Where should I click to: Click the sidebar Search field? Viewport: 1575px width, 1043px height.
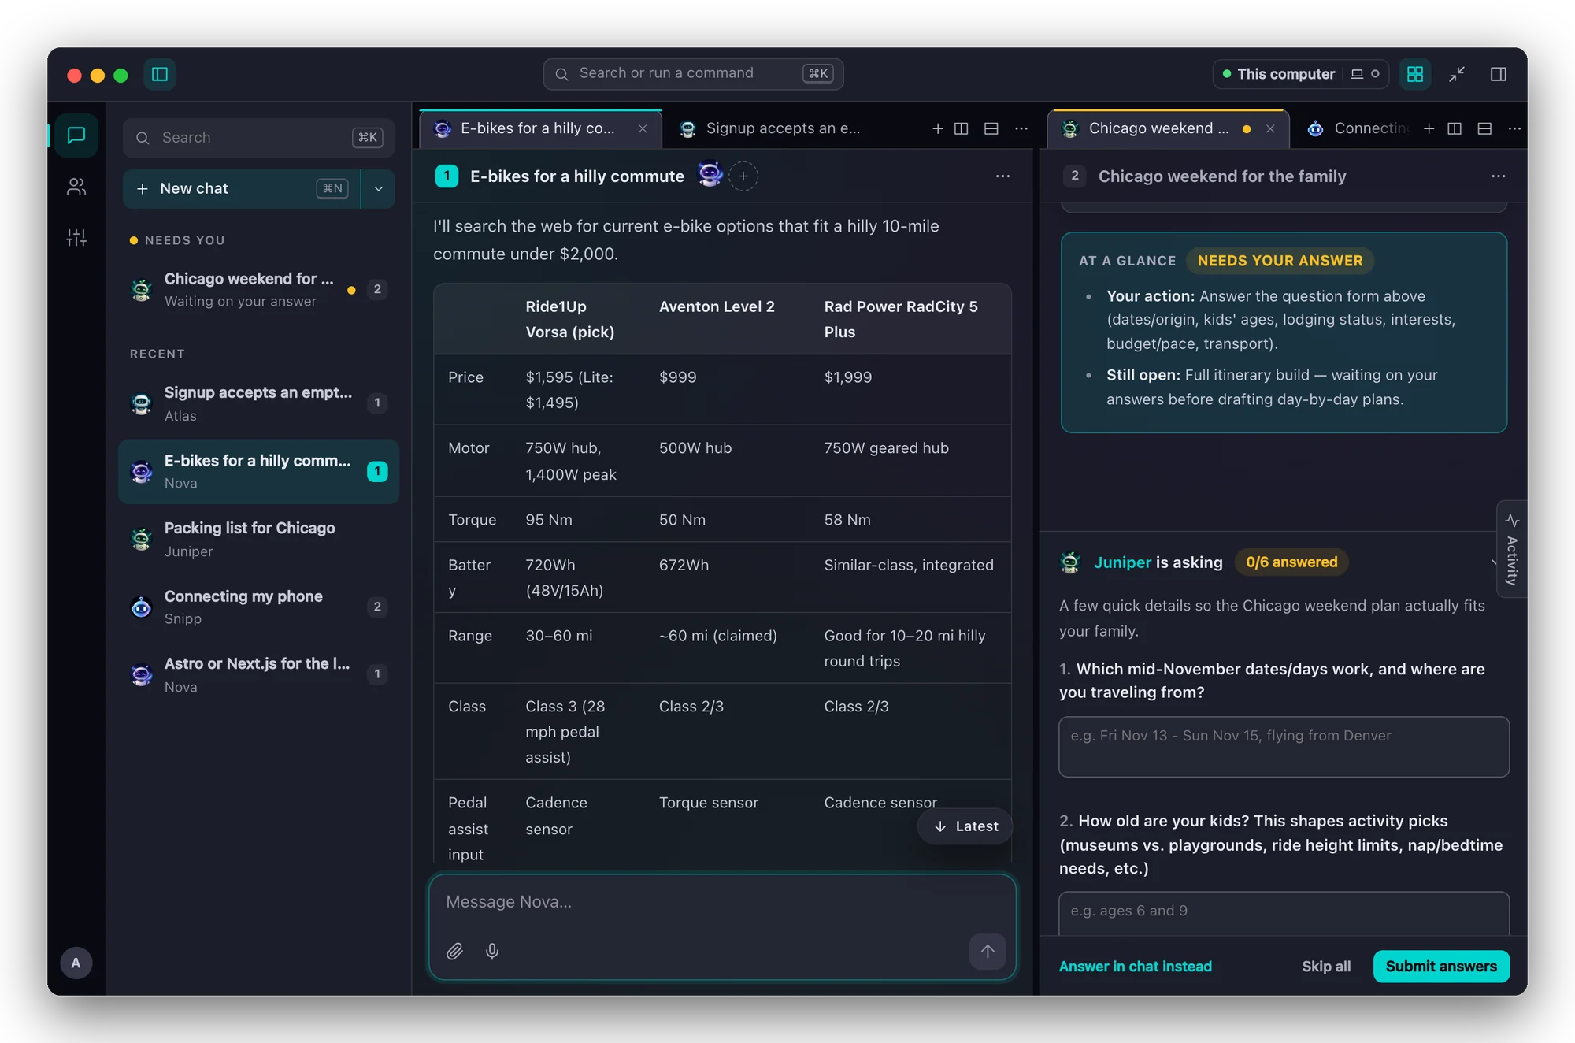pos(258,138)
